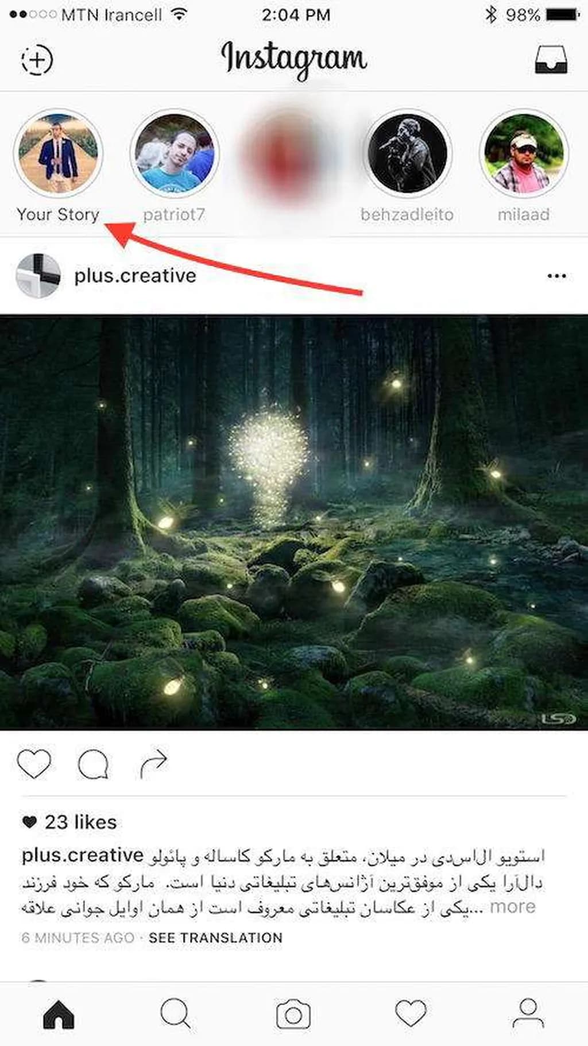
Task: Like the post with heart icon
Action: [x=34, y=764]
